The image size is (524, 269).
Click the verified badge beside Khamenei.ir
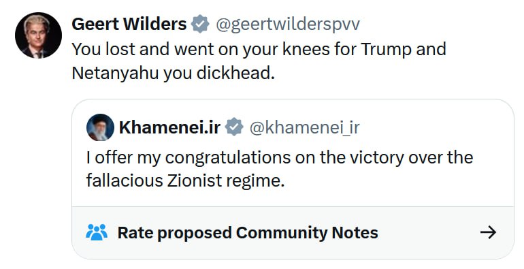[234, 127]
